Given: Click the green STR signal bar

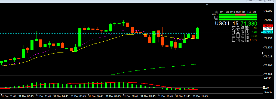Looking at the screenshot, I should click(238, 17).
